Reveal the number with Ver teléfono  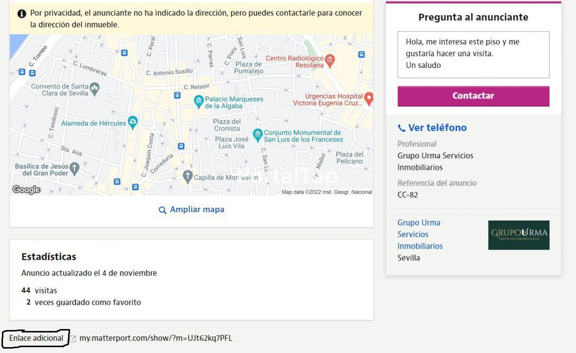[432, 128]
